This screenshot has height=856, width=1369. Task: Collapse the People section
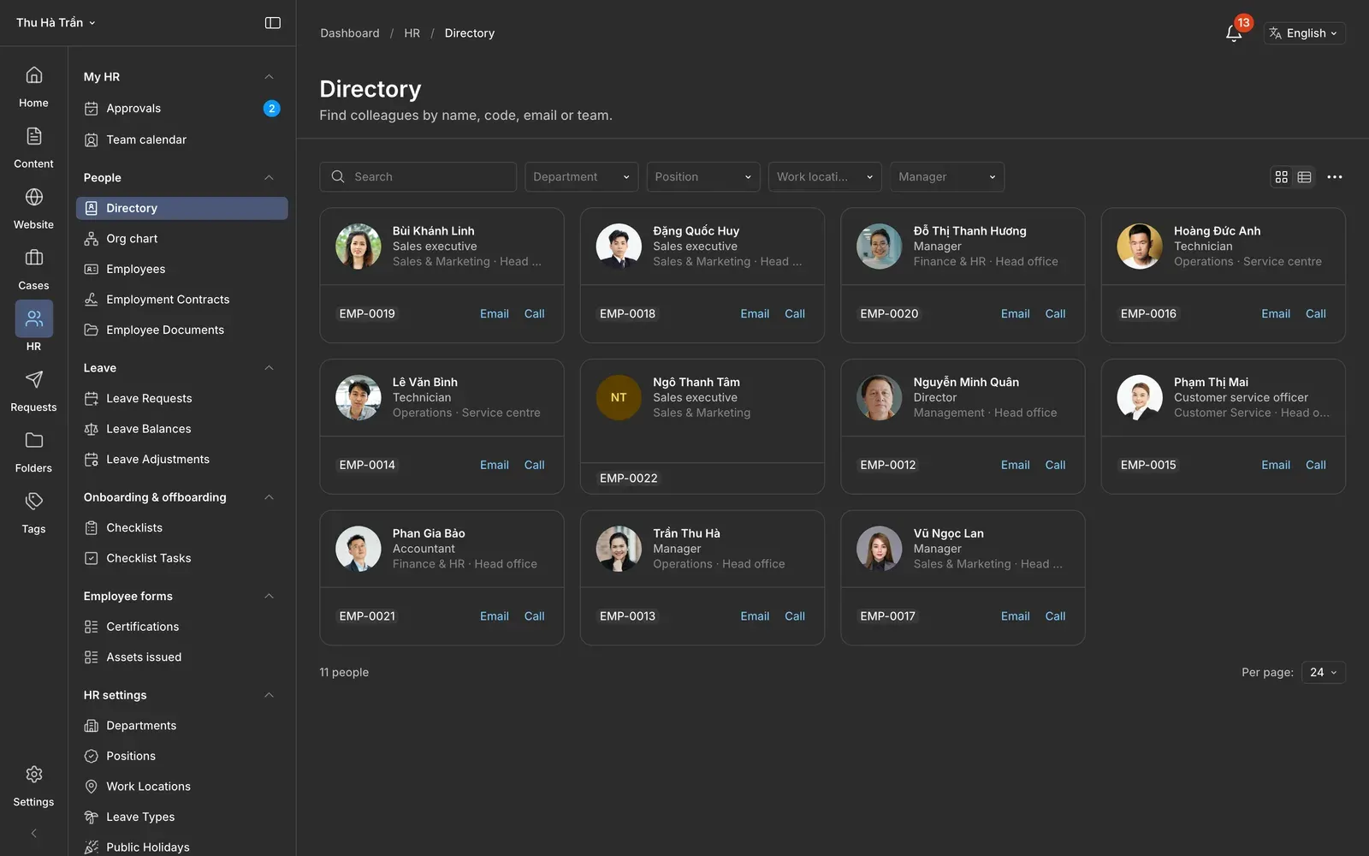269,178
